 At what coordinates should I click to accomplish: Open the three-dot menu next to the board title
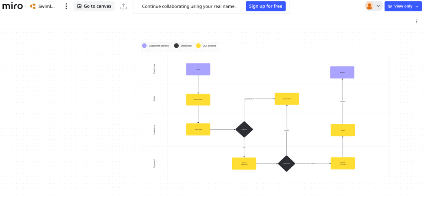click(66, 6)
